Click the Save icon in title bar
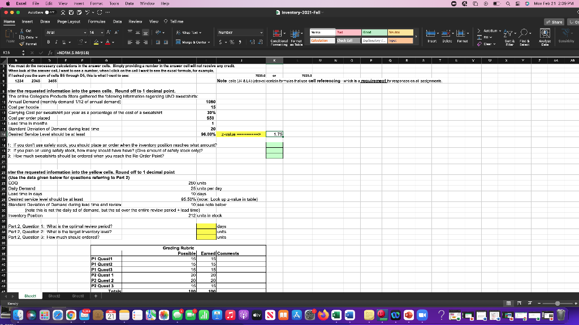This screenshot has height=325, width=579. 71,12
